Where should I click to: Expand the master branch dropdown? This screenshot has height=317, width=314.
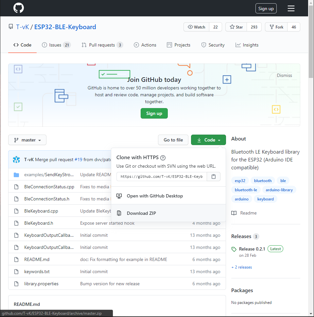27,140
